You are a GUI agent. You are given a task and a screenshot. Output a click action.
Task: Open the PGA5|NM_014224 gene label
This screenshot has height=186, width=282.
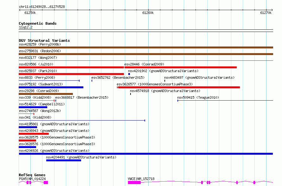click(32, 179)
